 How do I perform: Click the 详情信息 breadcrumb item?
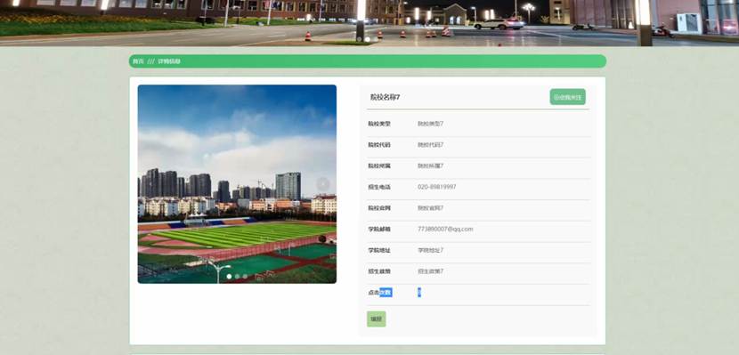pyautogui.click(x=169, y=61)
